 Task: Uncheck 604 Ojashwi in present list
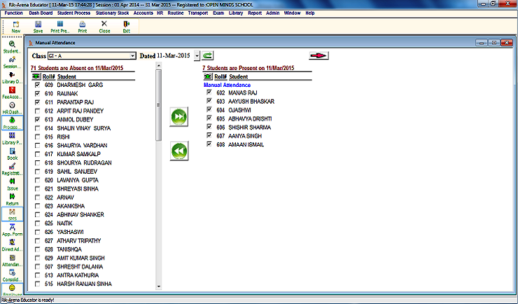pos(209,110)
